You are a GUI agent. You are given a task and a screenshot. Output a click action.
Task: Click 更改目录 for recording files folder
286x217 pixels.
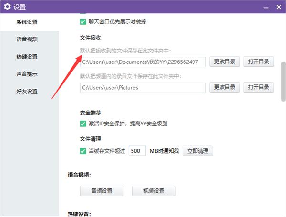pos(225,87)
